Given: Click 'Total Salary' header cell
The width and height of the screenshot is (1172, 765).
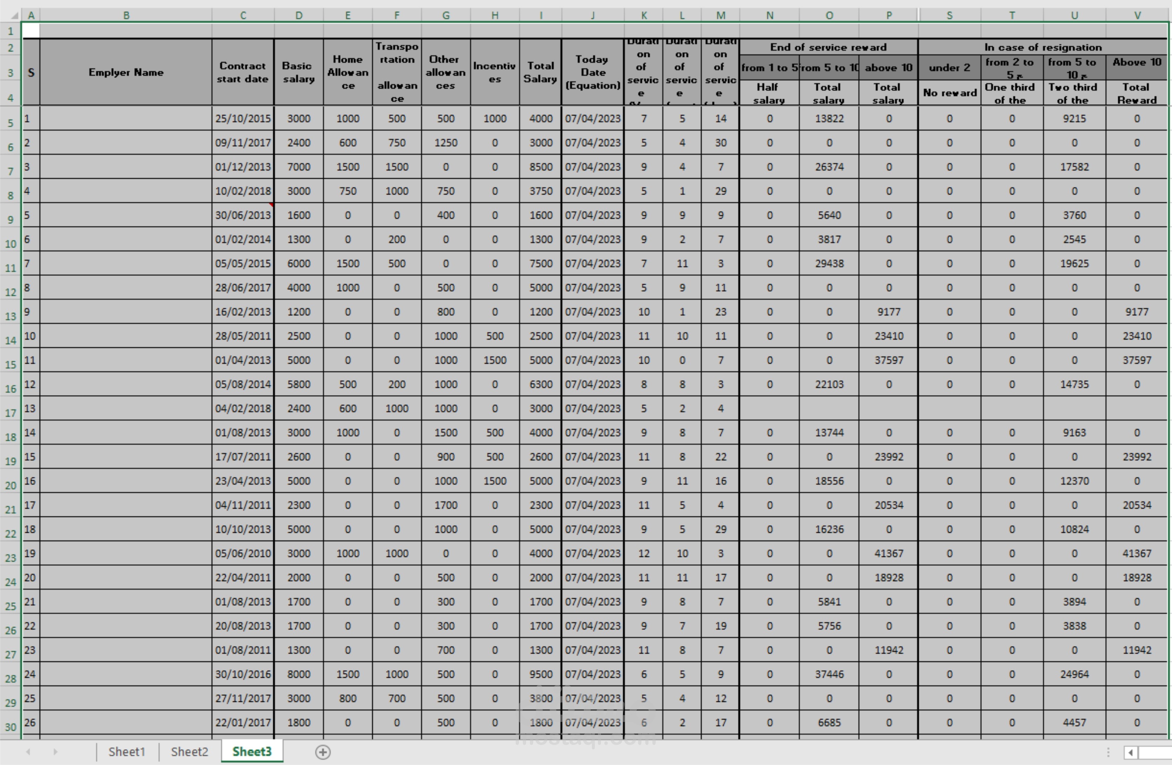Looking at the screenshot, I should (x=540, y=72).
